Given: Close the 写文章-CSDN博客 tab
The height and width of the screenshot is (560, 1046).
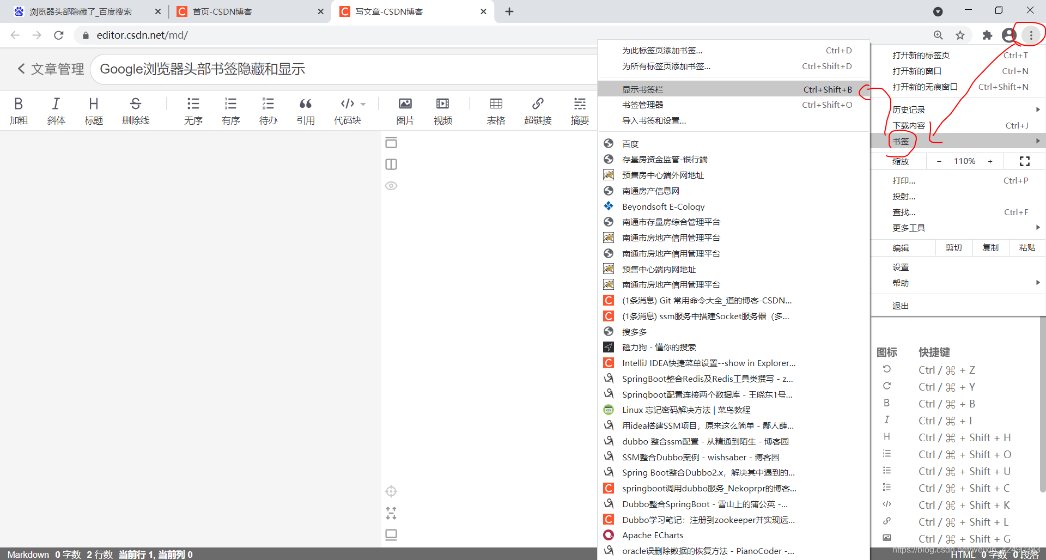Looking at the screenshot, I should pos(483,11).
